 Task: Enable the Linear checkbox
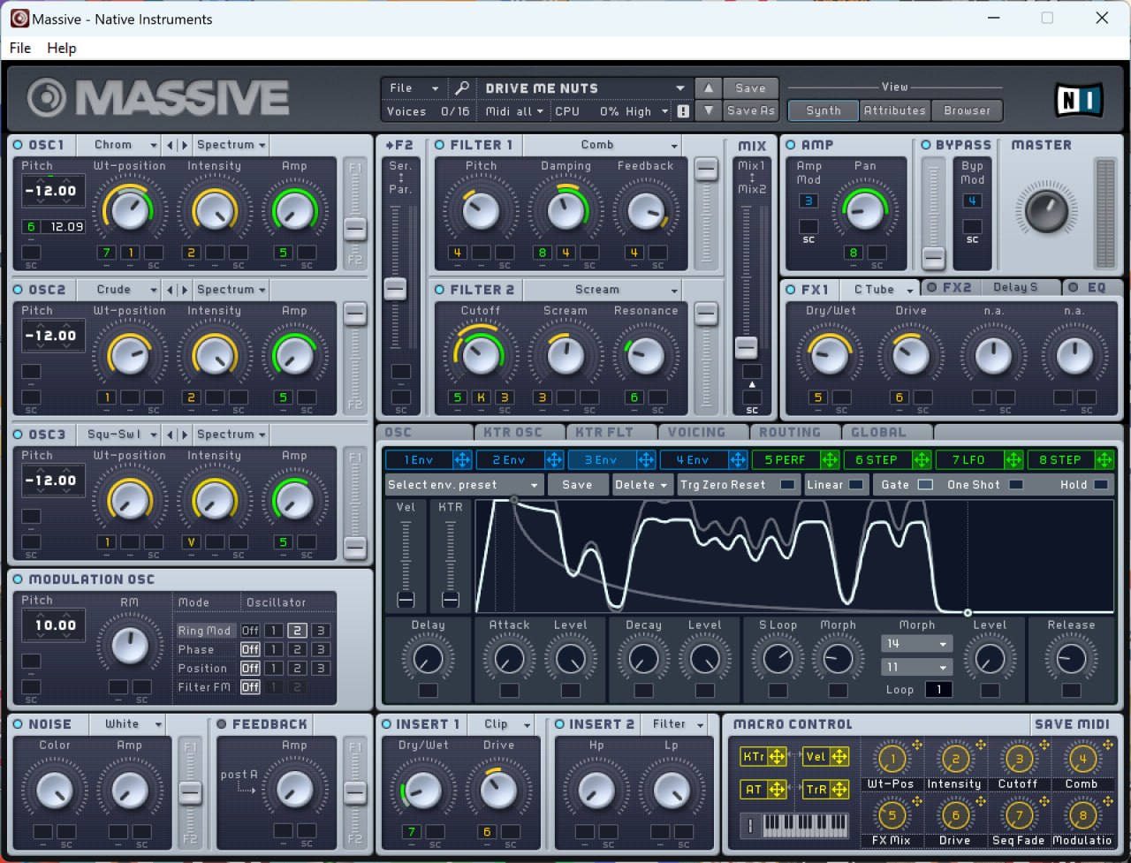pyautogui.click(x=856, y=485)
